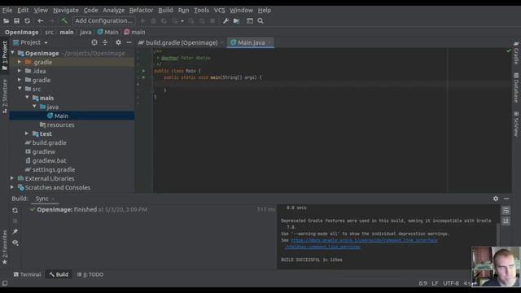Screen dimensions: 521x293
Task: Click tool windows toggle icon in status bar corner
Action: (x=5, y=283)
